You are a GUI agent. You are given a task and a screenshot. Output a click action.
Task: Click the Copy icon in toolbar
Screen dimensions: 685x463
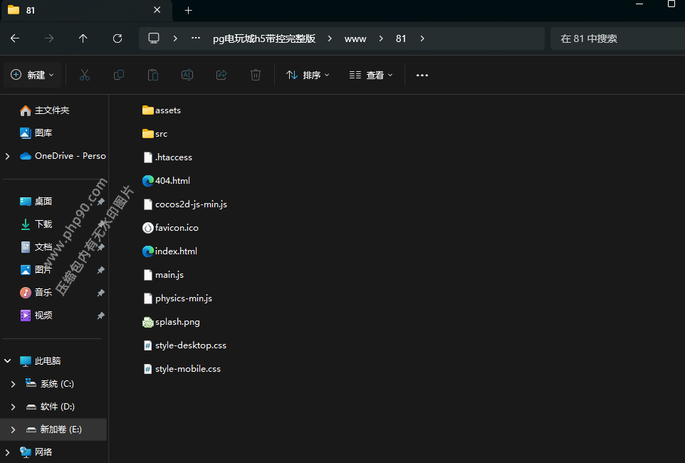pyautogui.click(x=119, y=75)
